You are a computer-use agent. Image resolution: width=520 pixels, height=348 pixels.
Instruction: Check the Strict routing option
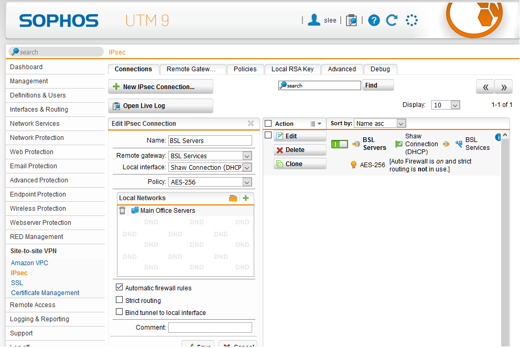(120, 300)
